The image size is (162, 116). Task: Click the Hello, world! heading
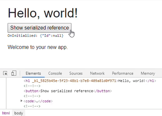(43, 13)
